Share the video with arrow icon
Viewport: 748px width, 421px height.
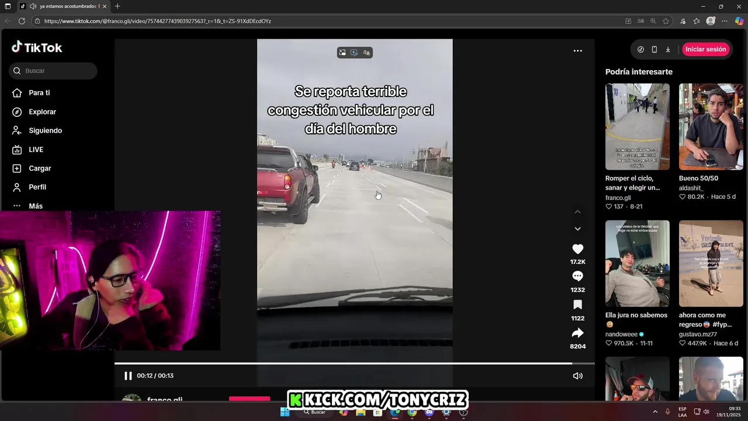point(577,333)
